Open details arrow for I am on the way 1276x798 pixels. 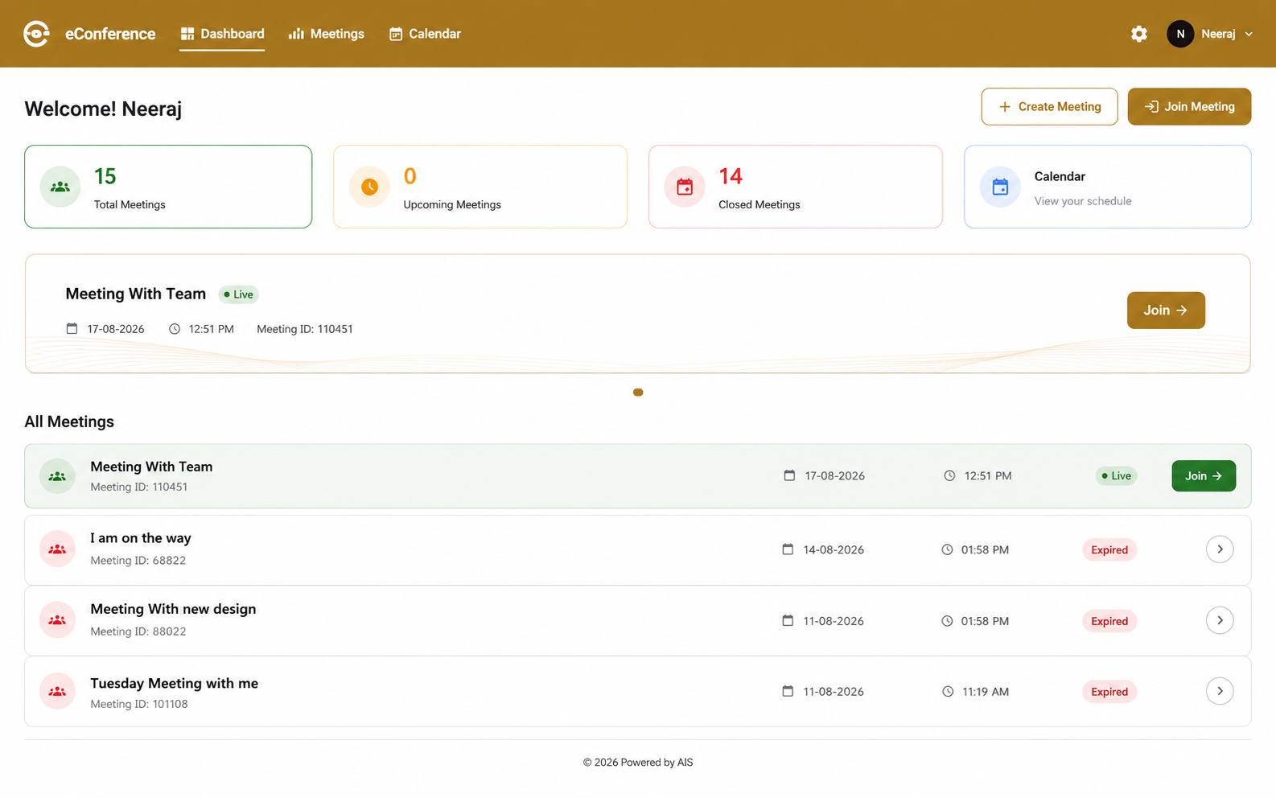tap(1220, 549)
